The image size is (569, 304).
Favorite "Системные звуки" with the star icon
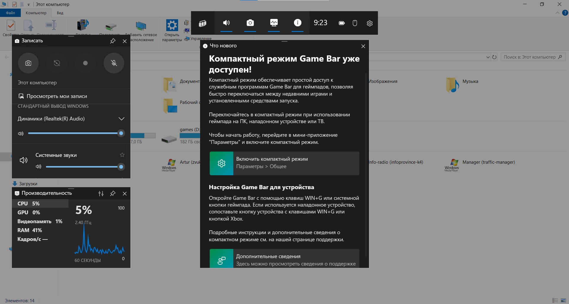[122, 155]
